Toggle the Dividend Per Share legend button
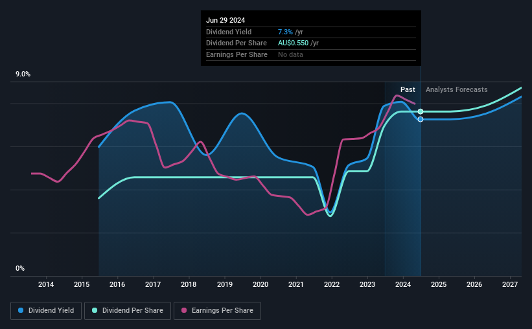The height and width of the screenshot is (329, 532). point(128,311)
